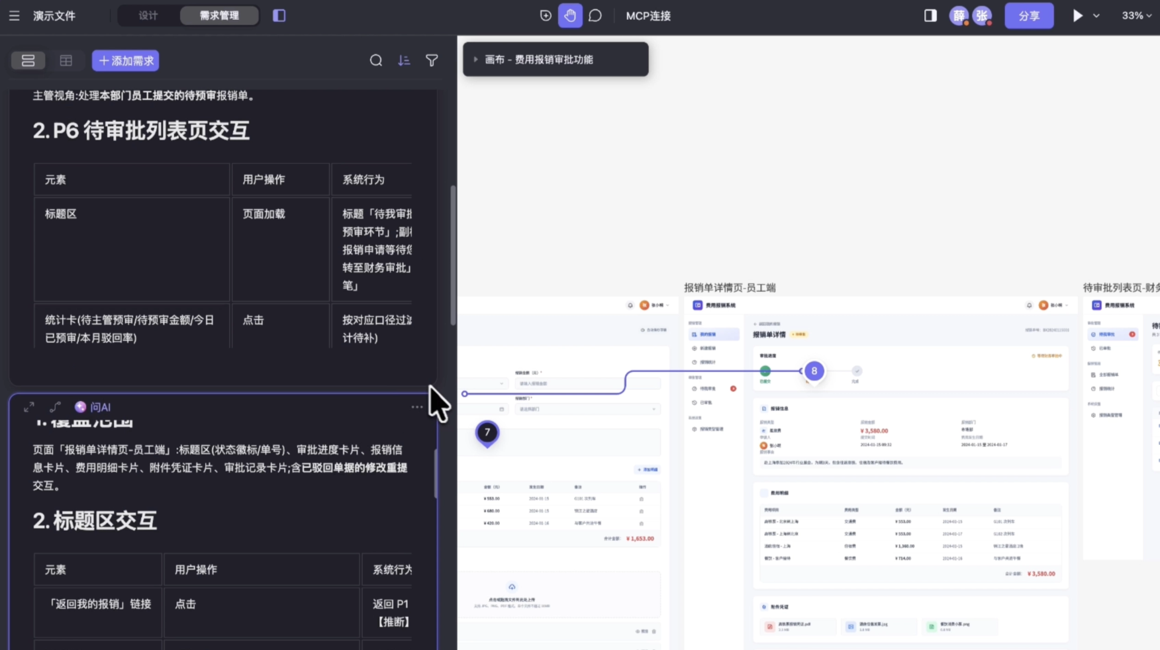This screenshot has height=650, width=1160.
Task: Click the 页面「报销单详情页-员工端」 coverage paragraph
Action: point(220,467)
